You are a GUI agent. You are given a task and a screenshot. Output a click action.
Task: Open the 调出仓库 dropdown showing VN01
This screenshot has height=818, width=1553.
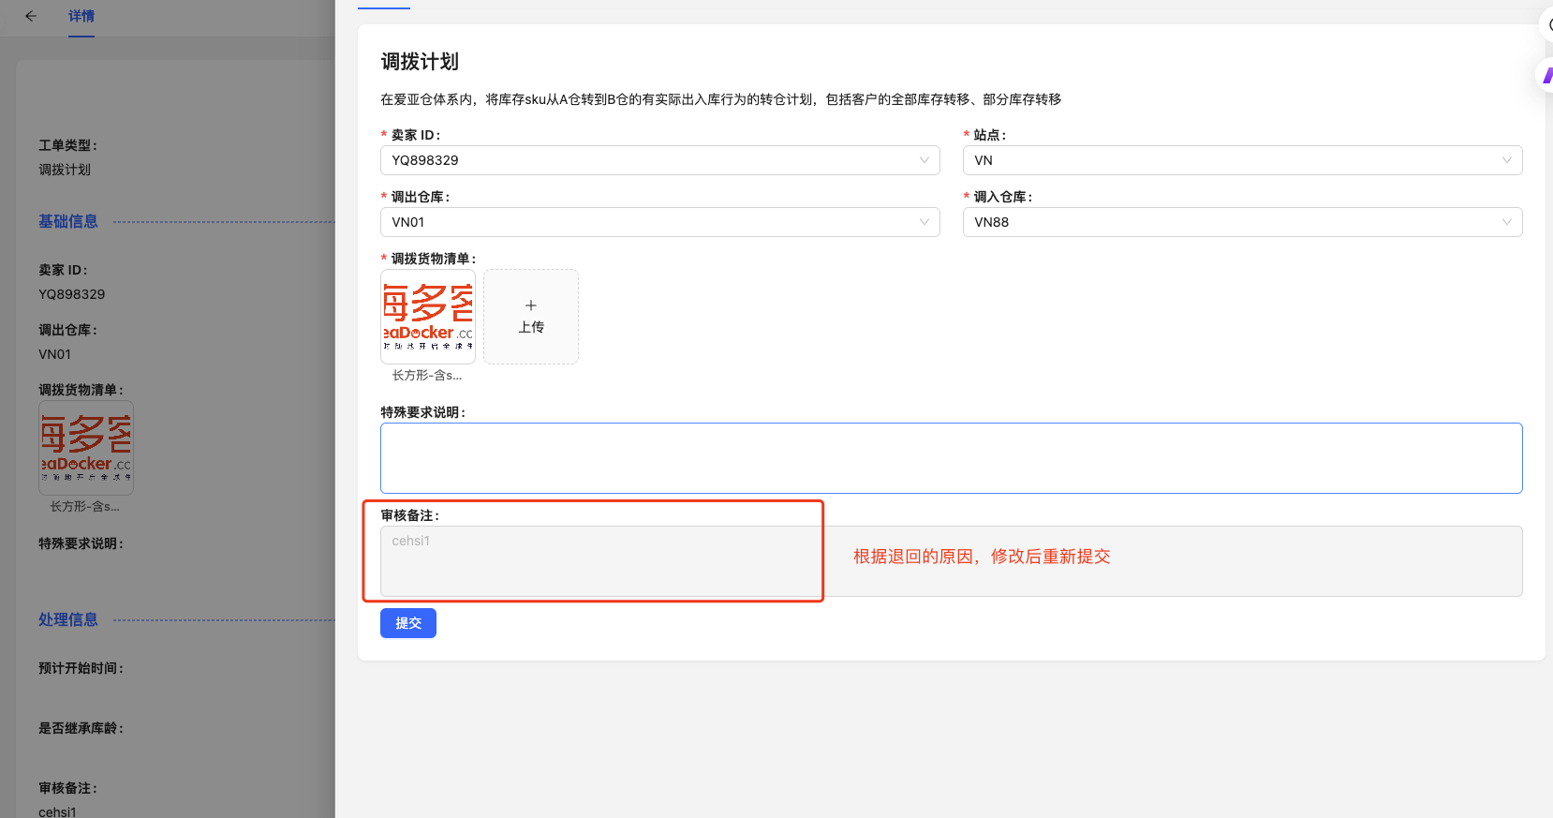tap(659, 222)
